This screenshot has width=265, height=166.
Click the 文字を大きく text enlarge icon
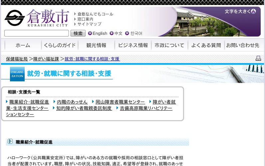click(253, 11)
